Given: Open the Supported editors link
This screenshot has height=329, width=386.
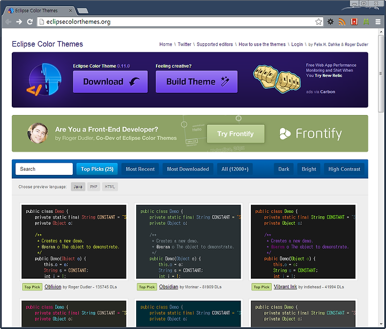Looking at the screenshot, I should coord(214,44).
